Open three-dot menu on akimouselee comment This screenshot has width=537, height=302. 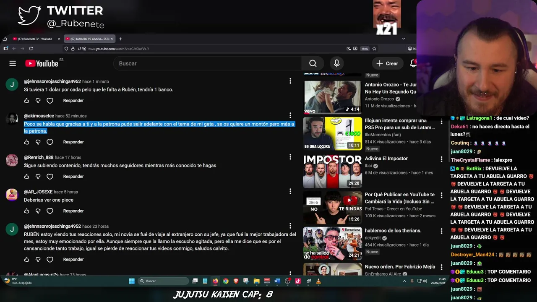coord(290,115)
